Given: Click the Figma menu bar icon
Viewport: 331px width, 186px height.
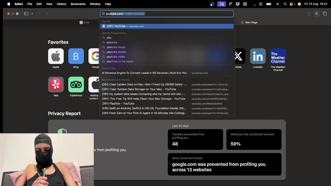Looking at the screenshot, I should [230, 4].
